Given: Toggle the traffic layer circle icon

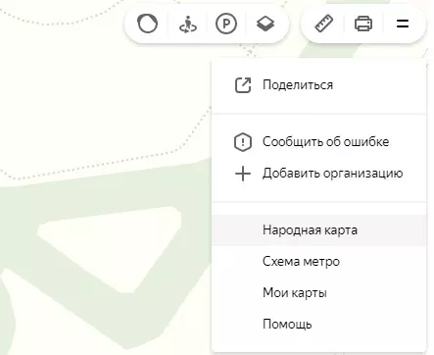Looking at the screenshot, I should pos(148,24).
